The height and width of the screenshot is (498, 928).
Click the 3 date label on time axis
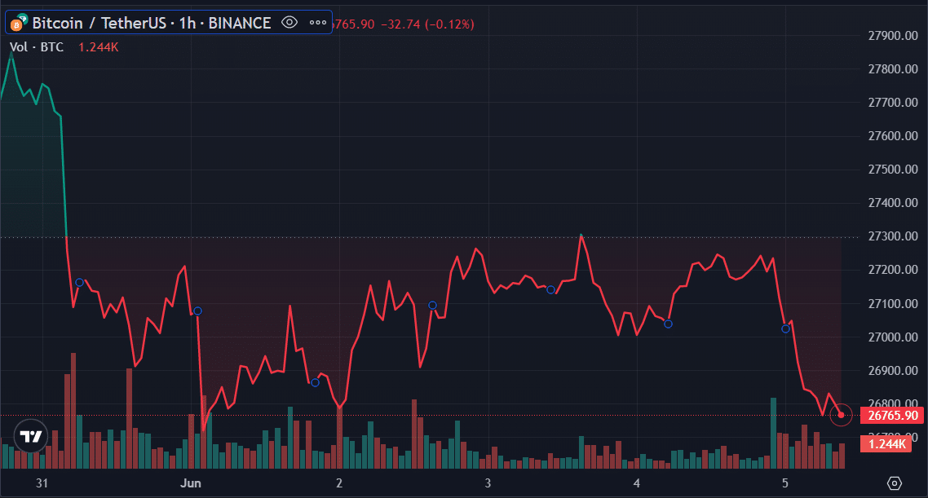pyautogui.click(x=488, y=483)
